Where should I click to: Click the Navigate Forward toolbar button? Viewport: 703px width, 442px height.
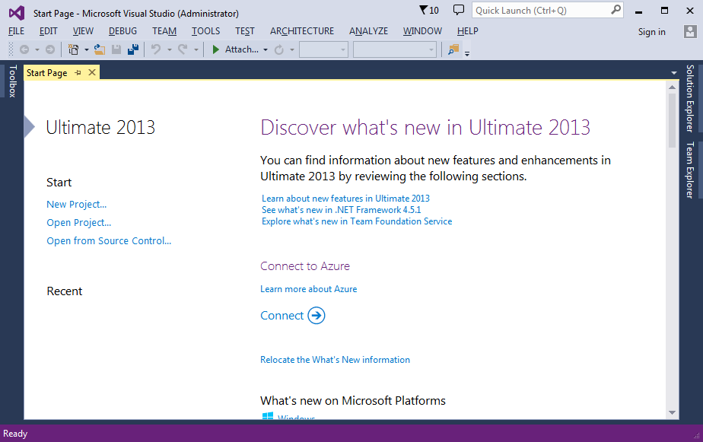[x=50, y=49]
